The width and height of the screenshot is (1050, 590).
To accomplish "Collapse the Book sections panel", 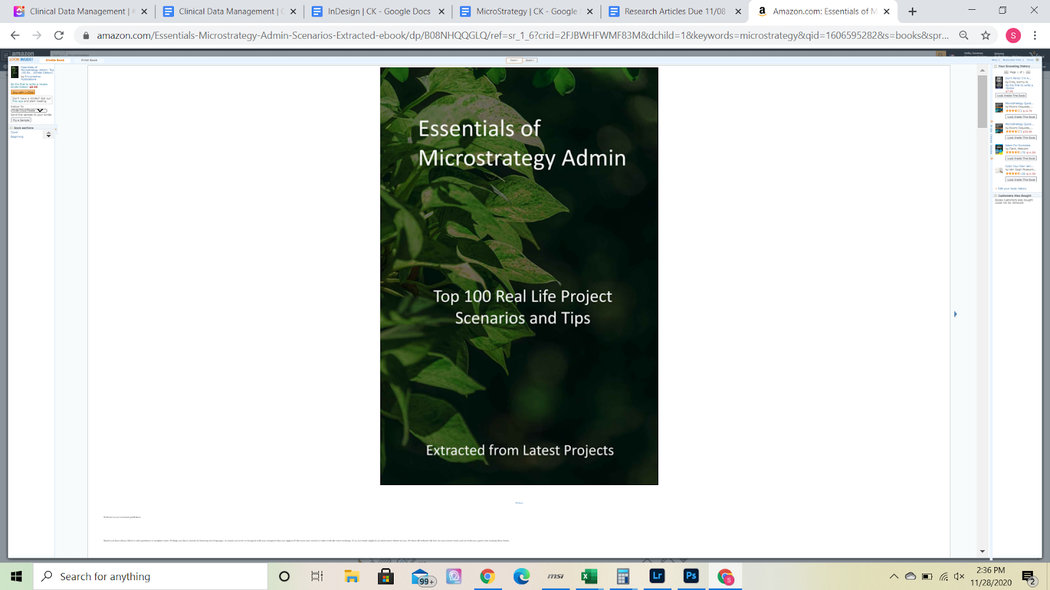I will (x=11, y=128).
